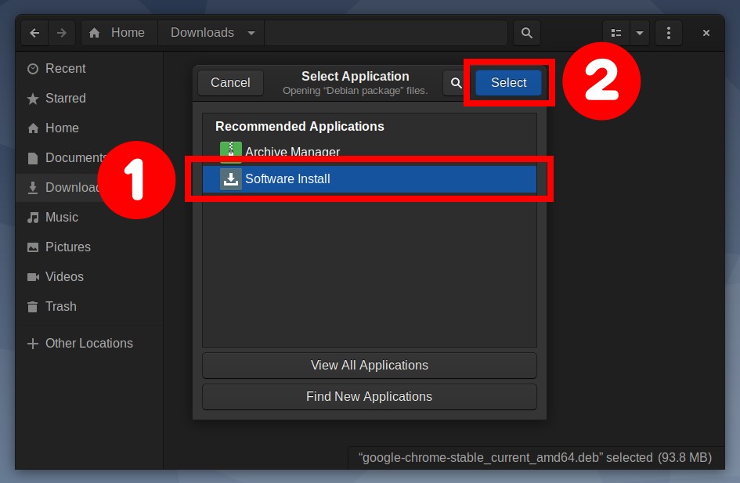Choose Software Install from recommended list

point(370,179)
